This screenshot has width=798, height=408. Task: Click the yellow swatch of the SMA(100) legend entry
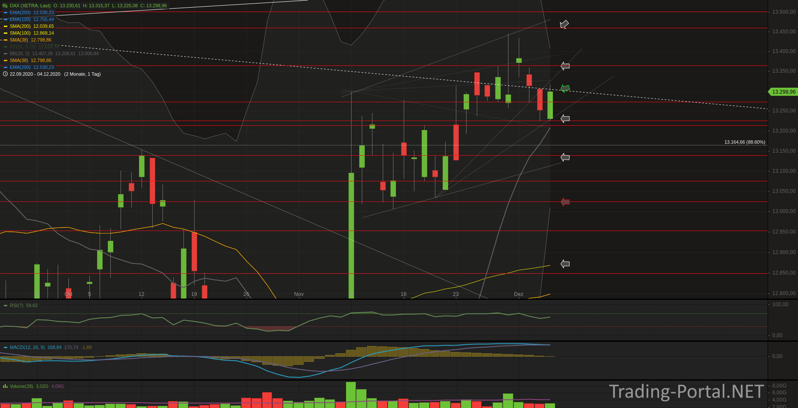(6, 33)
